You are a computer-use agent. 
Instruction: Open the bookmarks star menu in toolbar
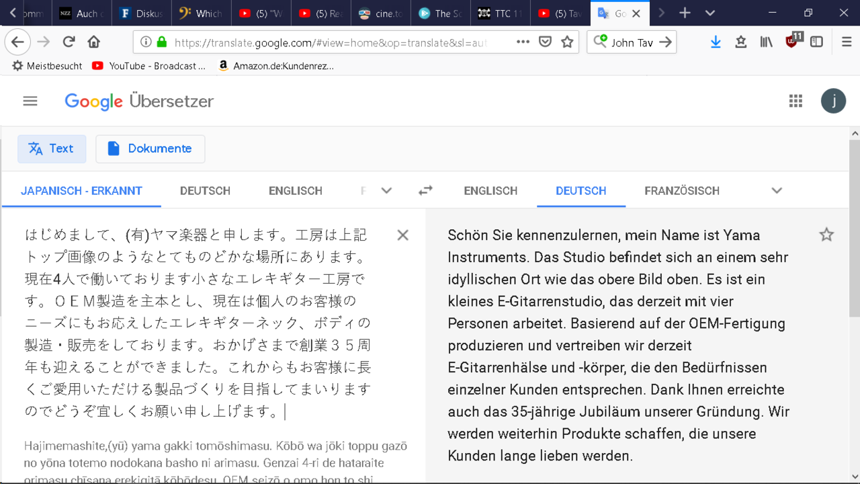point(741,42)
